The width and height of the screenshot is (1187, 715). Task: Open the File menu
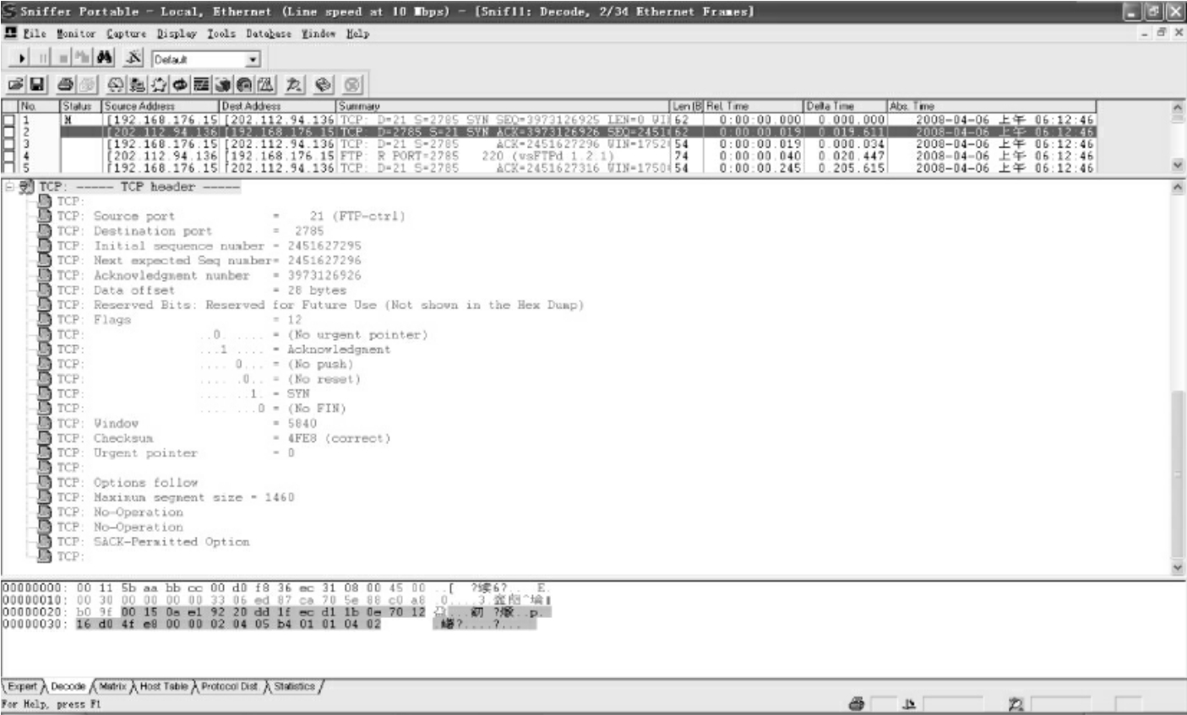[35, 34]
